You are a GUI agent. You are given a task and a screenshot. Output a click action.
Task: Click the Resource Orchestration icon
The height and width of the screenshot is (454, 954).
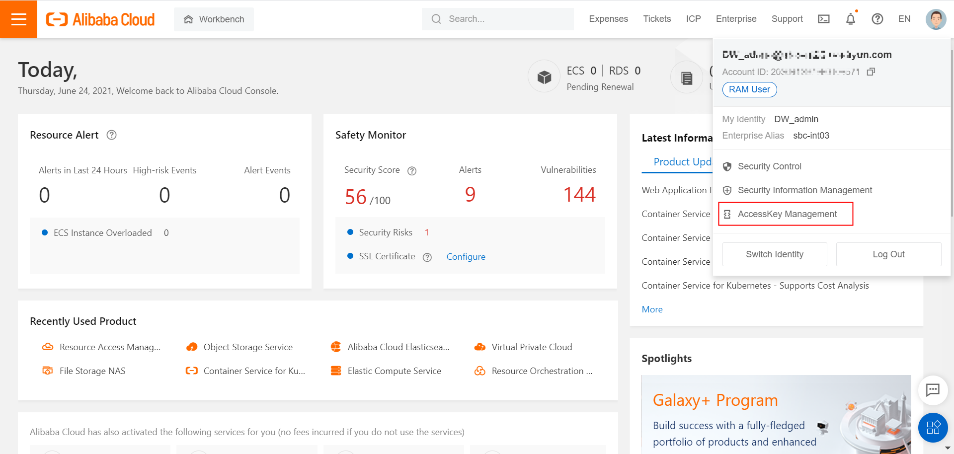pyautogui.click(x=480, y=371)
